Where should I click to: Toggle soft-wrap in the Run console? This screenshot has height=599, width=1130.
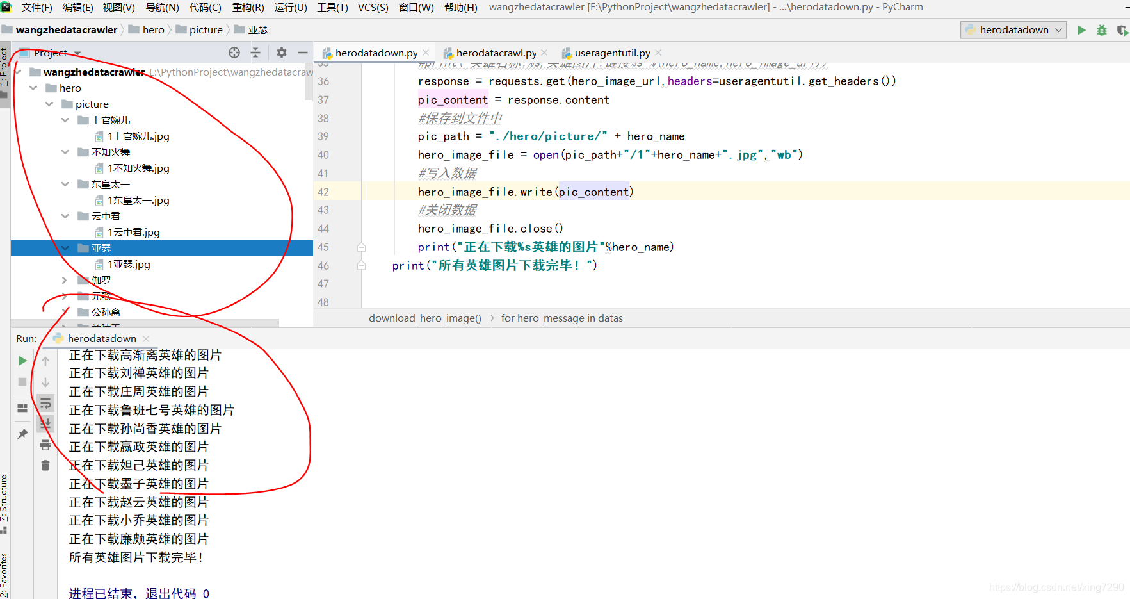(x=45, y=404)
